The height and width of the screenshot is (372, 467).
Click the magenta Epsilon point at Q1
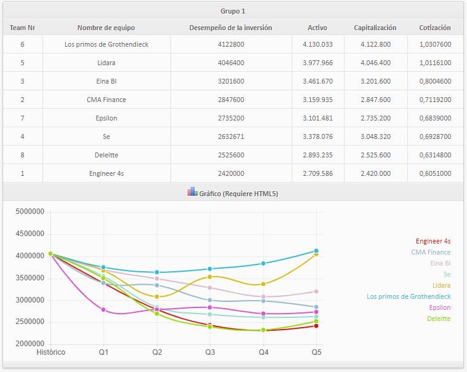pyautogui.click(x=103, y=309)
